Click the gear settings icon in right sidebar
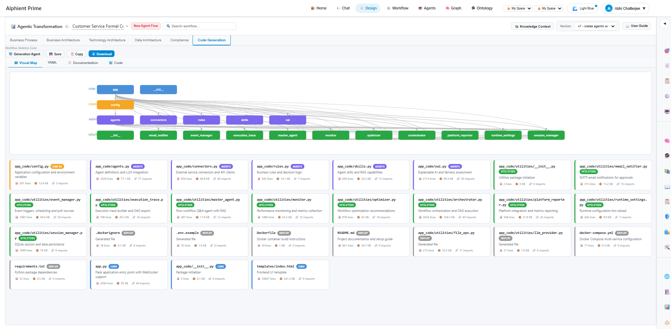The image size is (671, 329). click(x=667, y=96)
